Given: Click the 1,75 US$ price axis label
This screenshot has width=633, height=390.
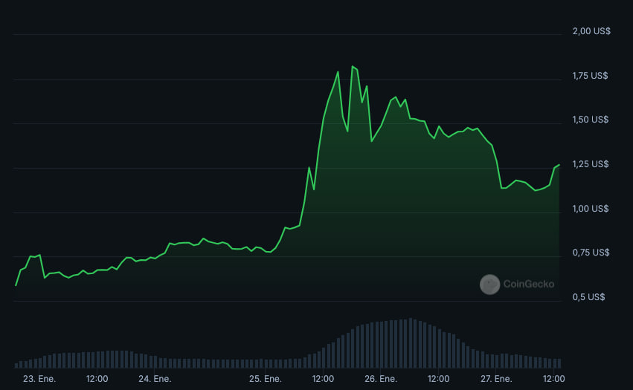Looking at the screenshot, I should tap(590, 76).
